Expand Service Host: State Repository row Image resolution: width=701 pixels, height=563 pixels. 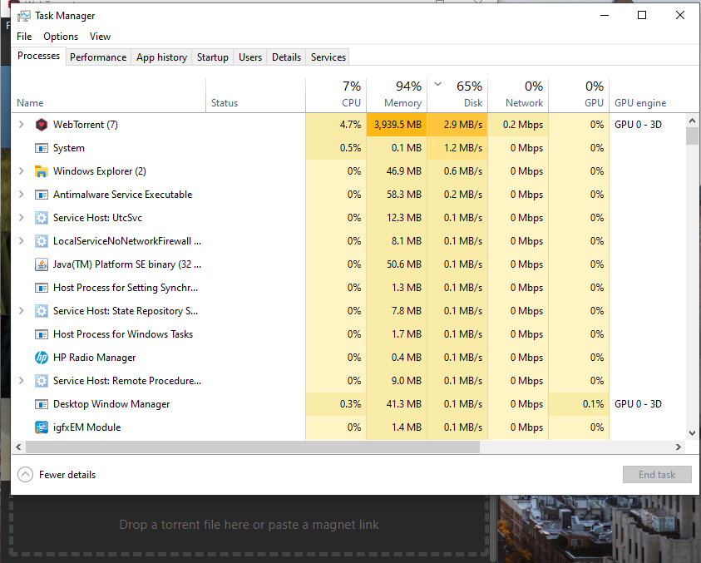pos(21,311)
